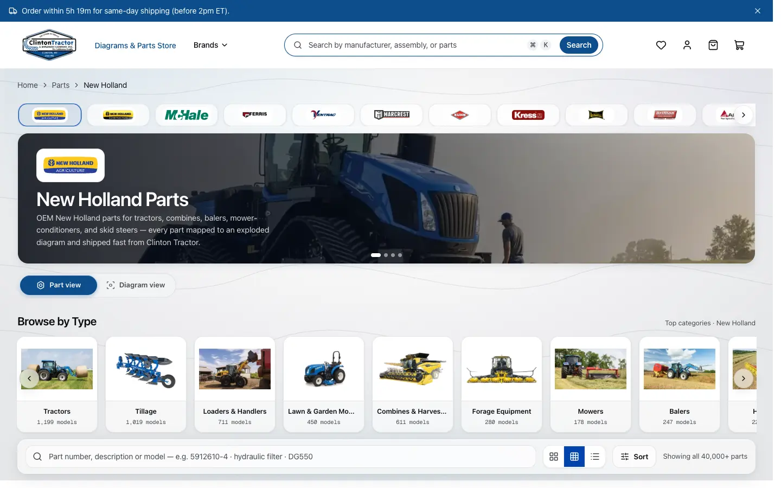Viewport: 781px width, 488px height.
Task: Select the Brillion brand chip
Action: pos(665,115)
